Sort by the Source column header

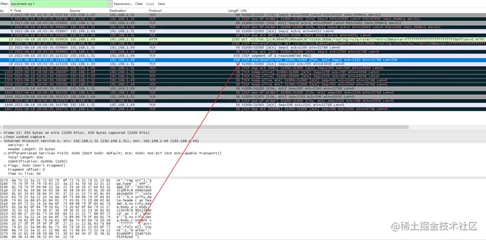coord(75,11)
